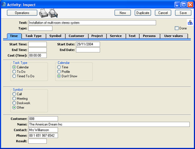
Task: Focus the End Time field
Action: (38, 50)
